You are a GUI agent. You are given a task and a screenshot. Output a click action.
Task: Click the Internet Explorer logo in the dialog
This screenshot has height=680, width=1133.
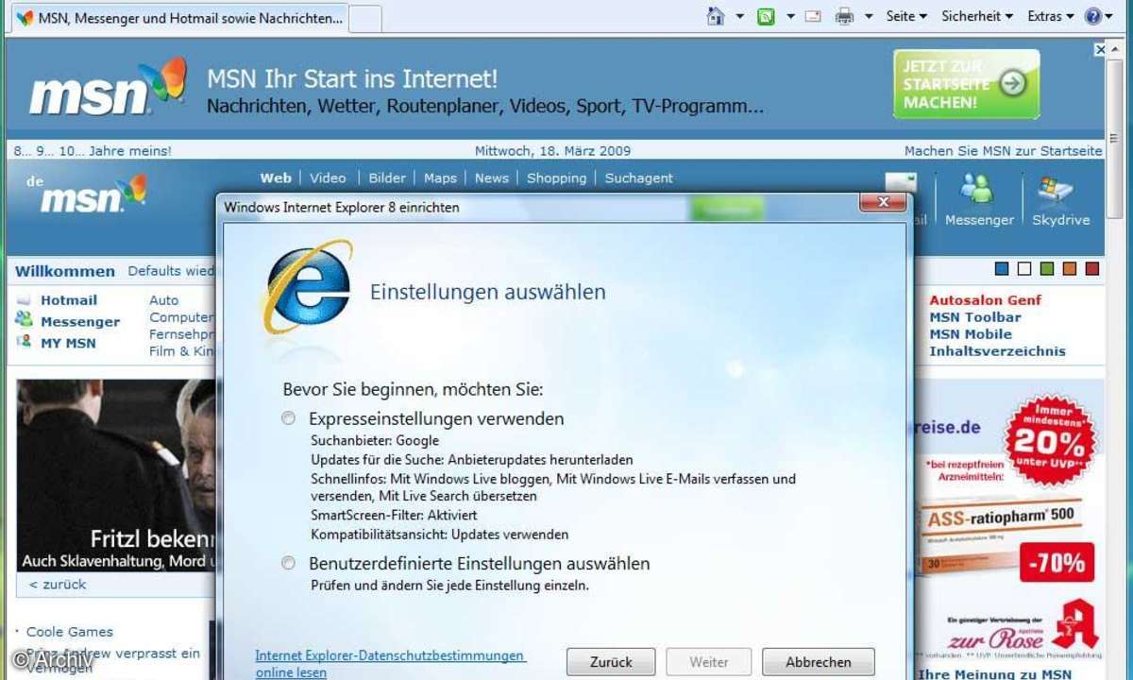[x=306, y=288]
